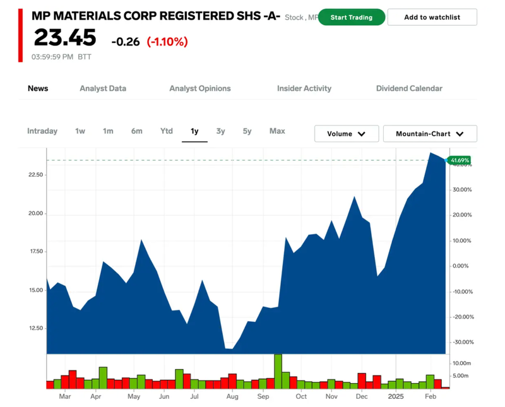505x407 pixels.
Task: Select the 1w chart range
Action: coord(80,131)
